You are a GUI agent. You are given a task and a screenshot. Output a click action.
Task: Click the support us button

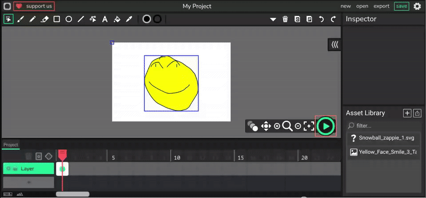[x=34, y=6]
